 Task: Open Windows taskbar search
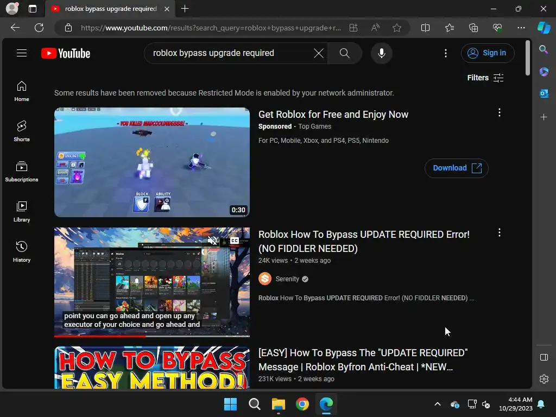254,404
